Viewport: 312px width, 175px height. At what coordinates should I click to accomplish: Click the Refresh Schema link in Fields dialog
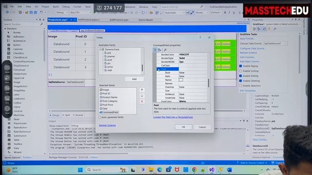tap(107, 125)
